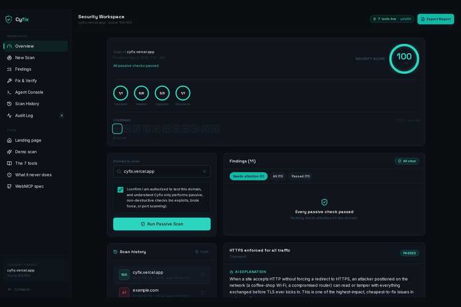Select the All (11) filter

tap(278, 176)
